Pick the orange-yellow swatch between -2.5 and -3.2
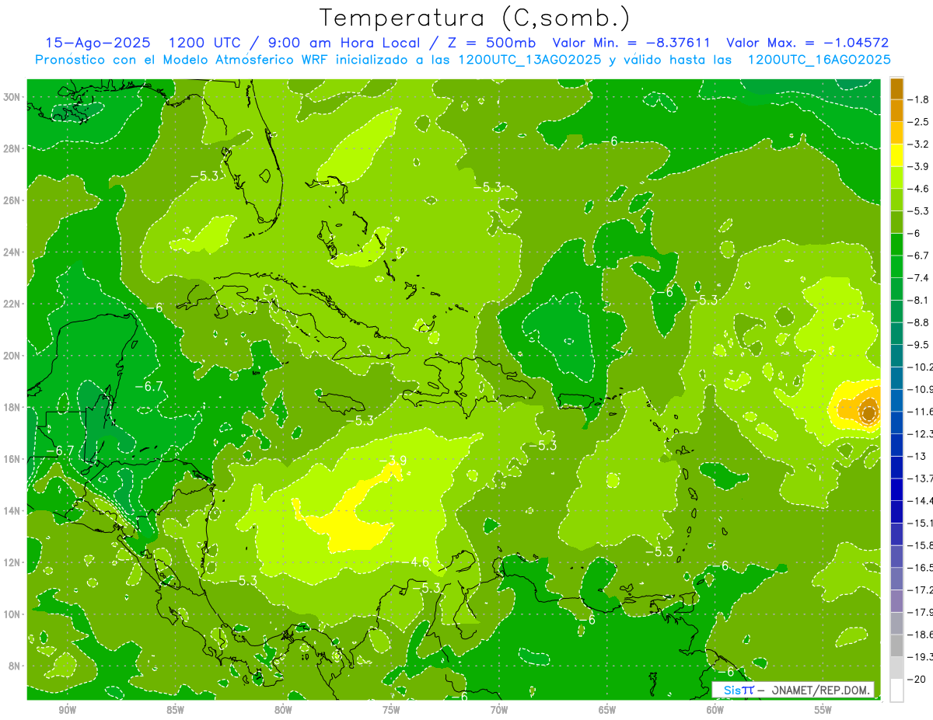The width and height of the screenshot is (933, 720). click(896, 133)
